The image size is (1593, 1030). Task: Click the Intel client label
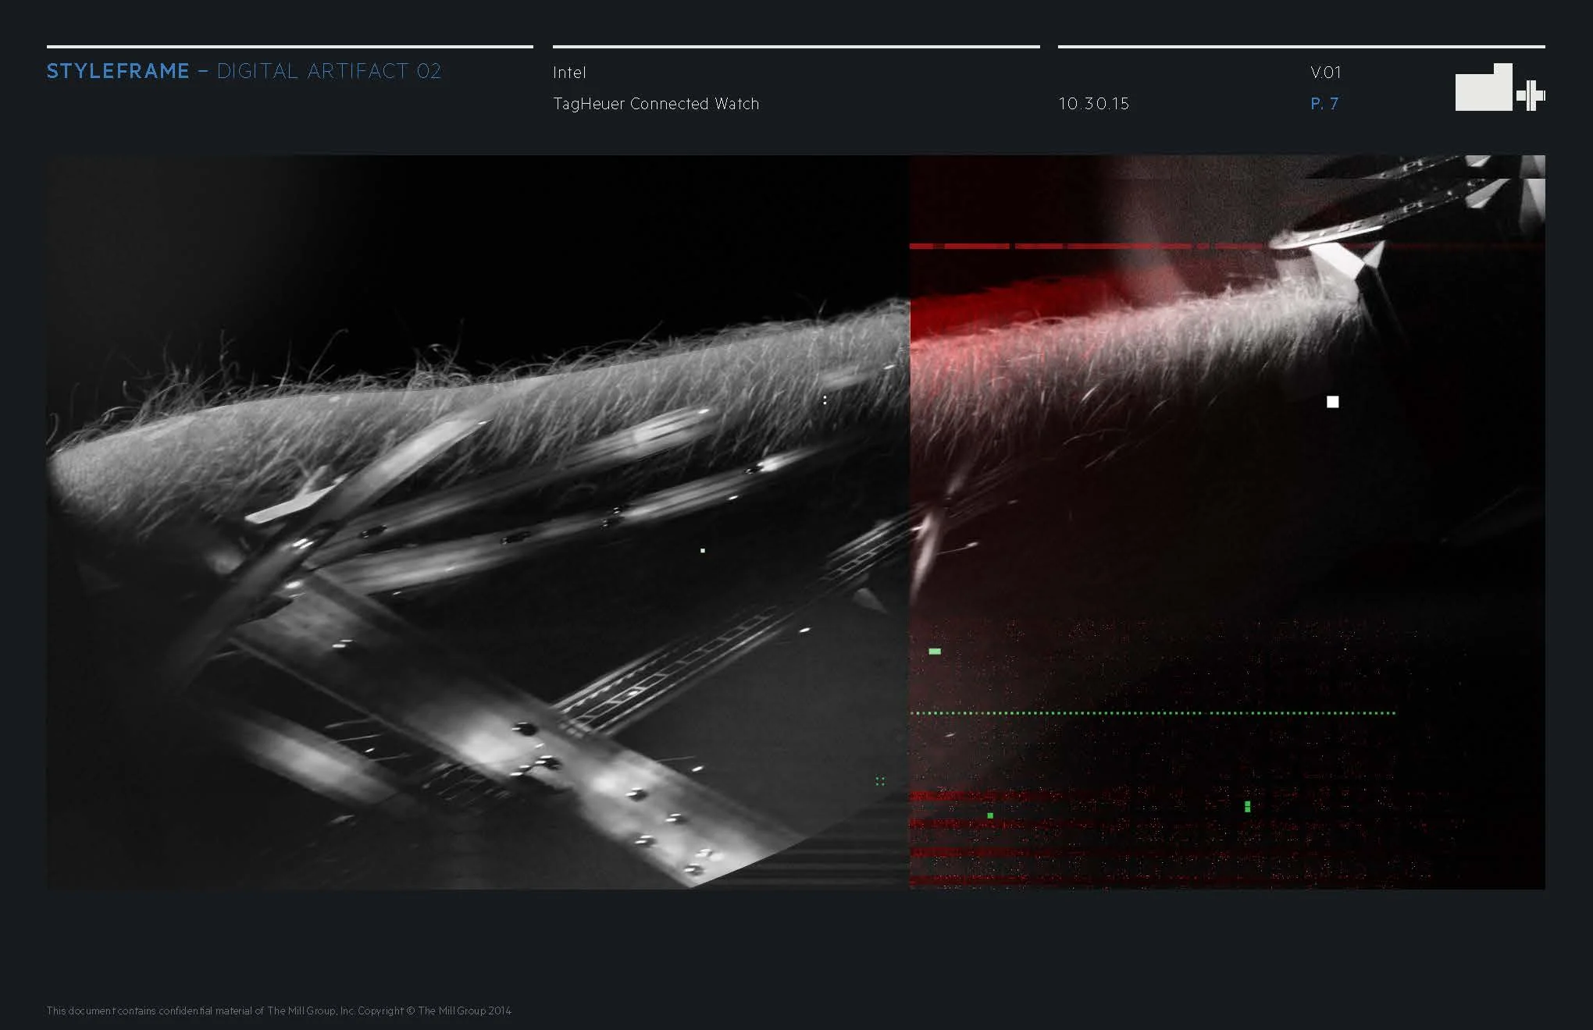[x=569, y=73]
